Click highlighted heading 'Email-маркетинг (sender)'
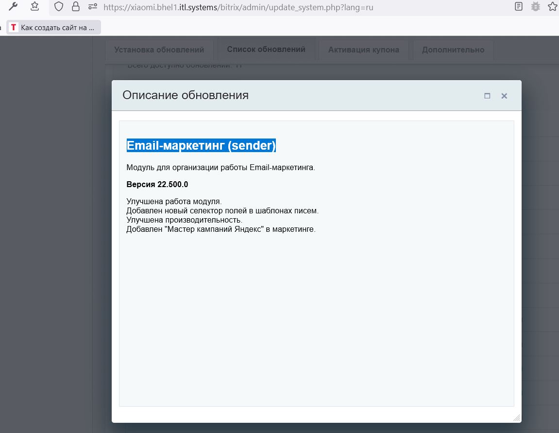This screenshot has width=559, height=433. [x=201, y=145]
